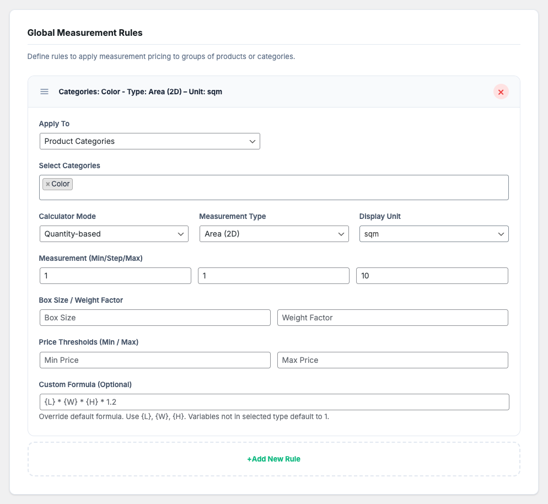Select the Weight Factor field

[x=392, y=318]
